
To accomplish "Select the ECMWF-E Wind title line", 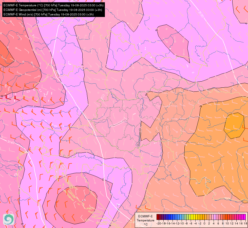I will (49, 14).
